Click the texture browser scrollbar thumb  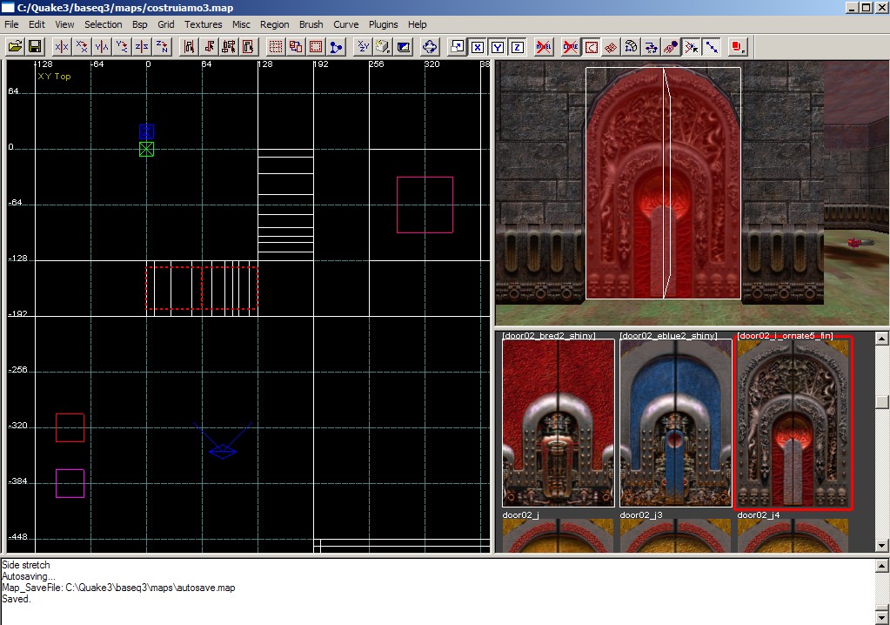tap(881, 401)
